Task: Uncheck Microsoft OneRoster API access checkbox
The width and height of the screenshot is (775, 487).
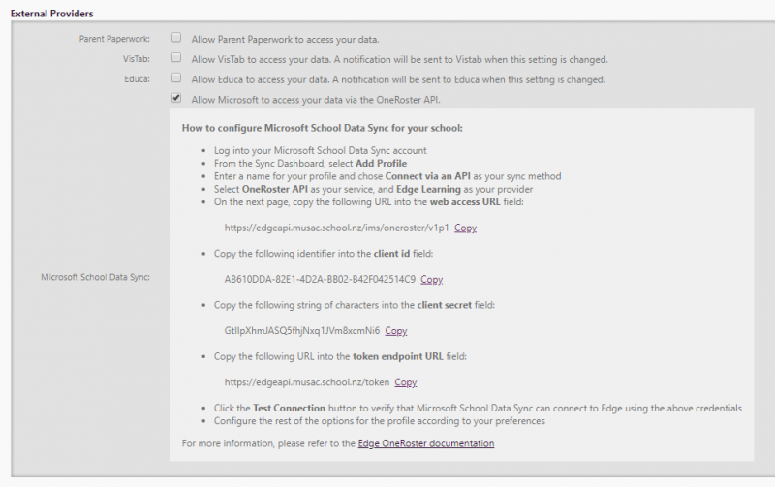Action: point(176,98)
